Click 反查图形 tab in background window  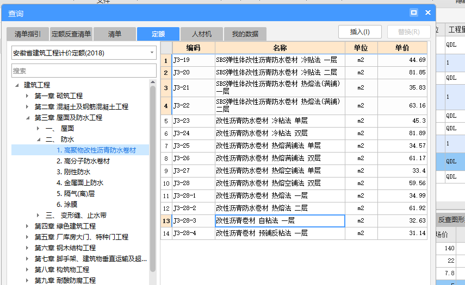[x=451, y=220]
